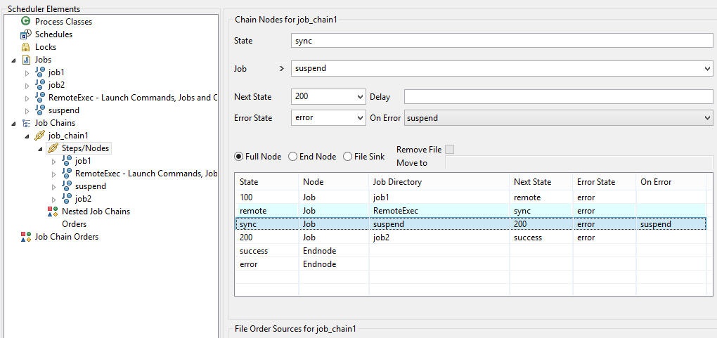Expand RemoteExec under Steps/Nodes
The height and width of the screenshot is (338, 717).
coord(54,174)
